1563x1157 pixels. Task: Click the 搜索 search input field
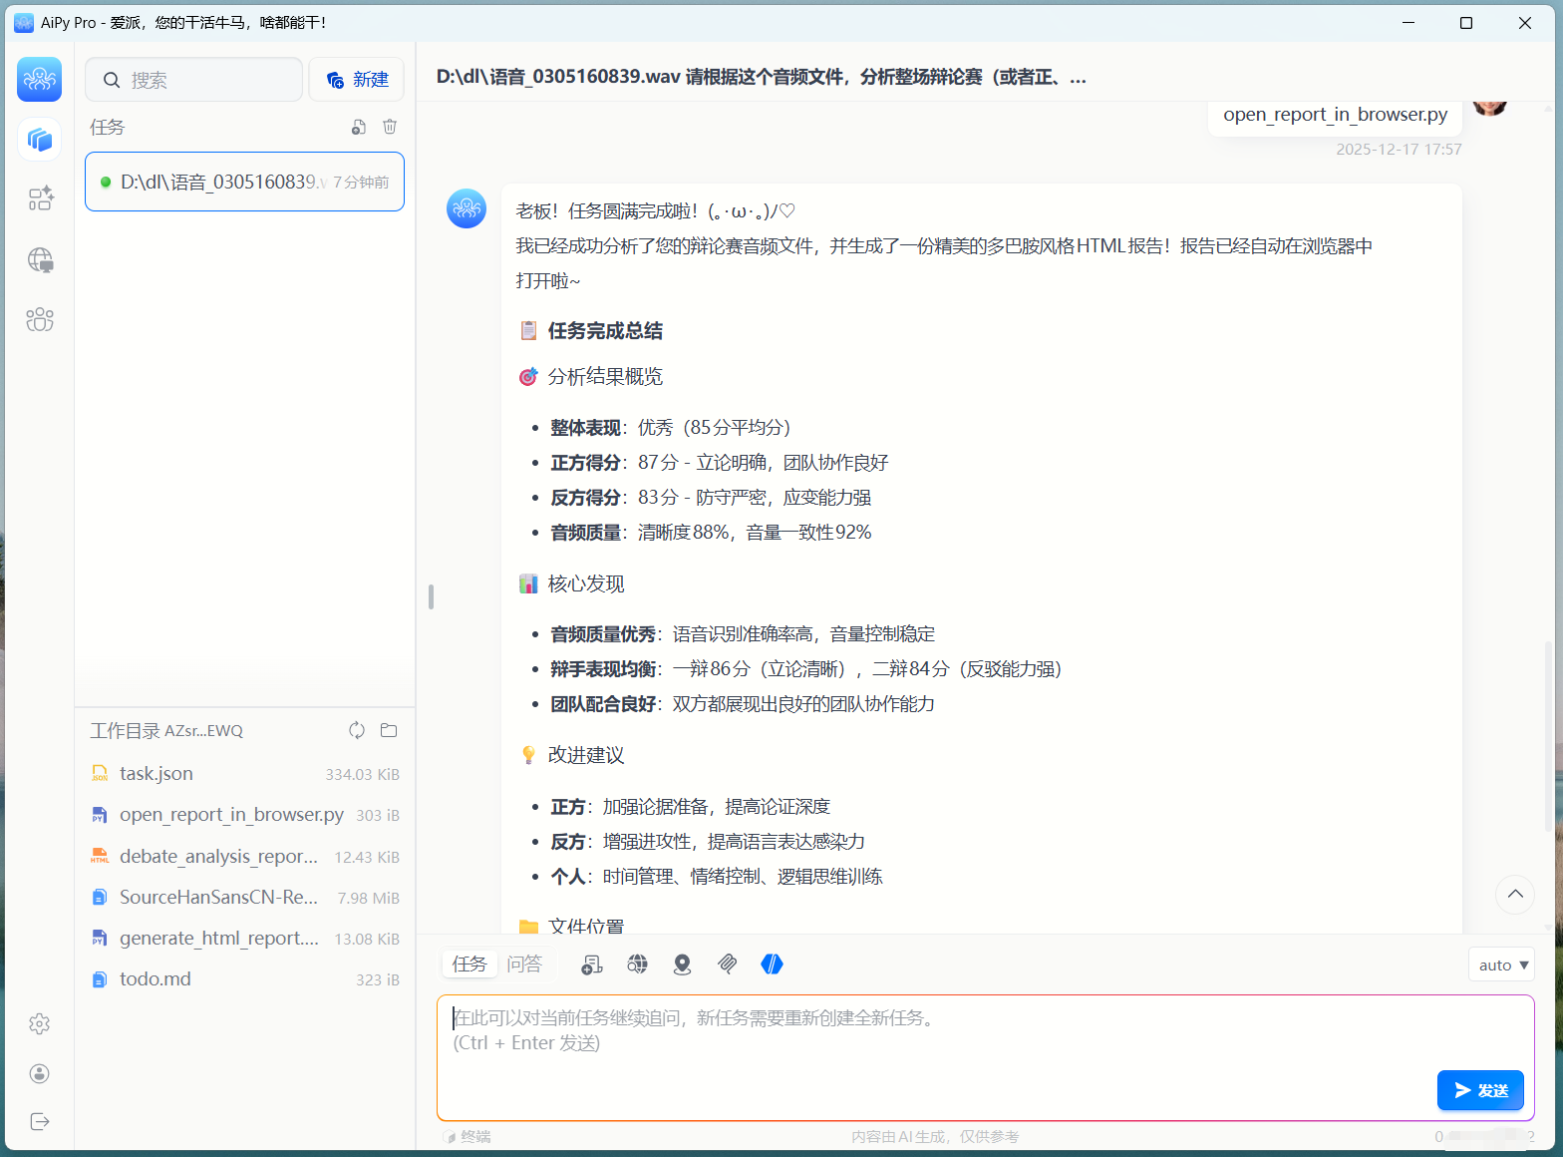[x=194, y=80]
